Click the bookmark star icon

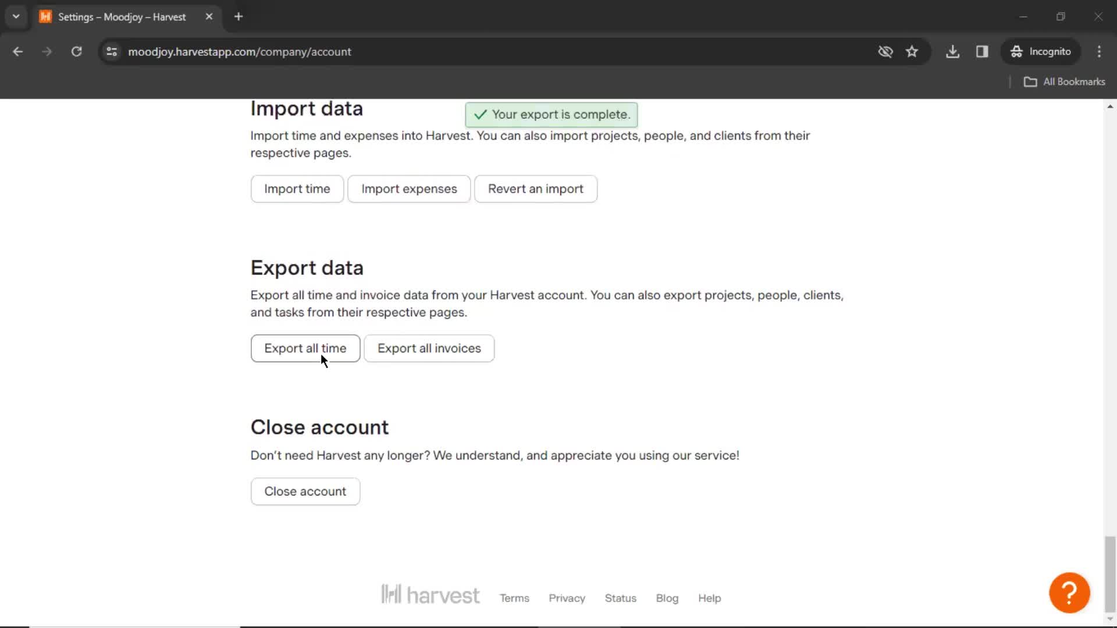tap(912, 52)
